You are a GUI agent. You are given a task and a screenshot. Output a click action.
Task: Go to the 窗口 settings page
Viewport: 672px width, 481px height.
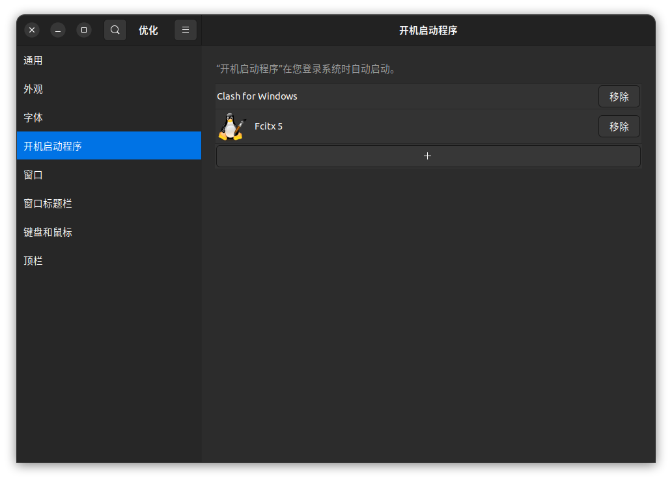pyautogui.click(x=33, y=175)
